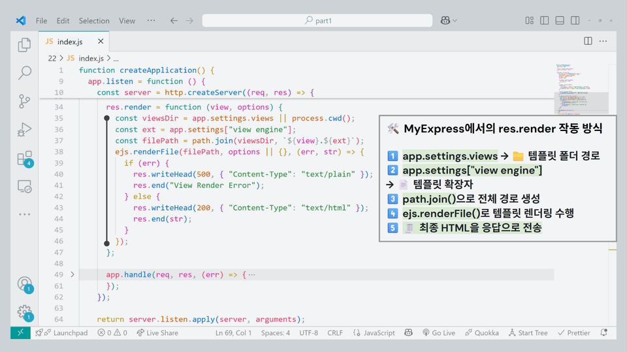Click the remote window indicator in the status bar
627x352 pixels.
[20, 333]
